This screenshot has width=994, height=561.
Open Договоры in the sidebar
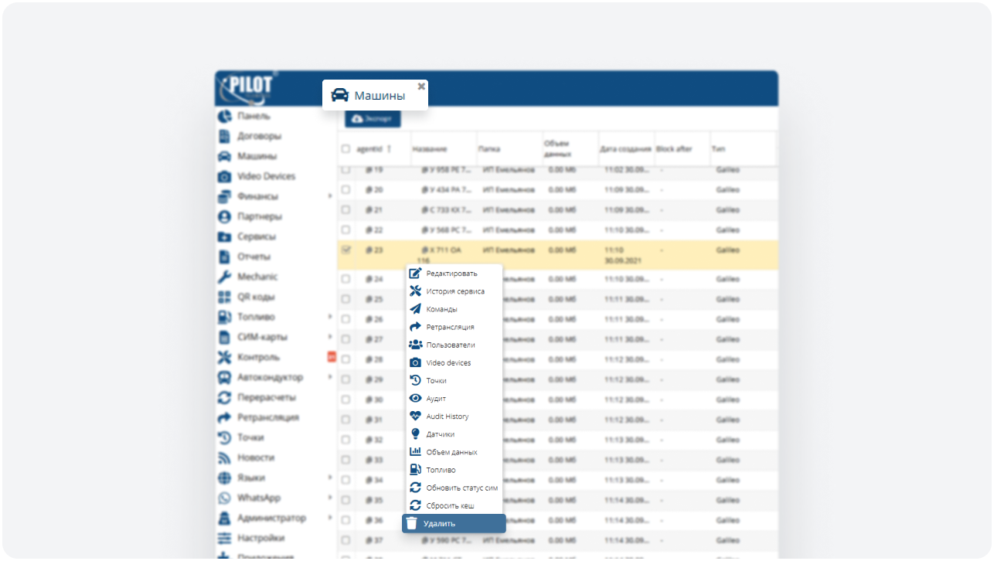click(259, 136)
